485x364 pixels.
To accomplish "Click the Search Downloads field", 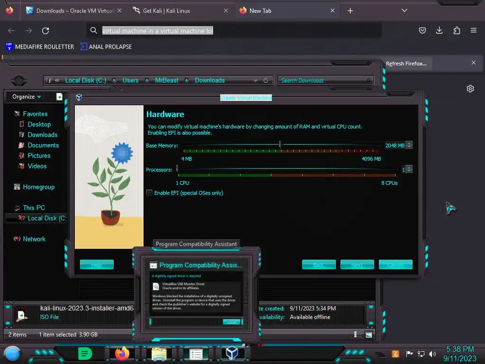I will pyautogui.click(x=326, y=81).
